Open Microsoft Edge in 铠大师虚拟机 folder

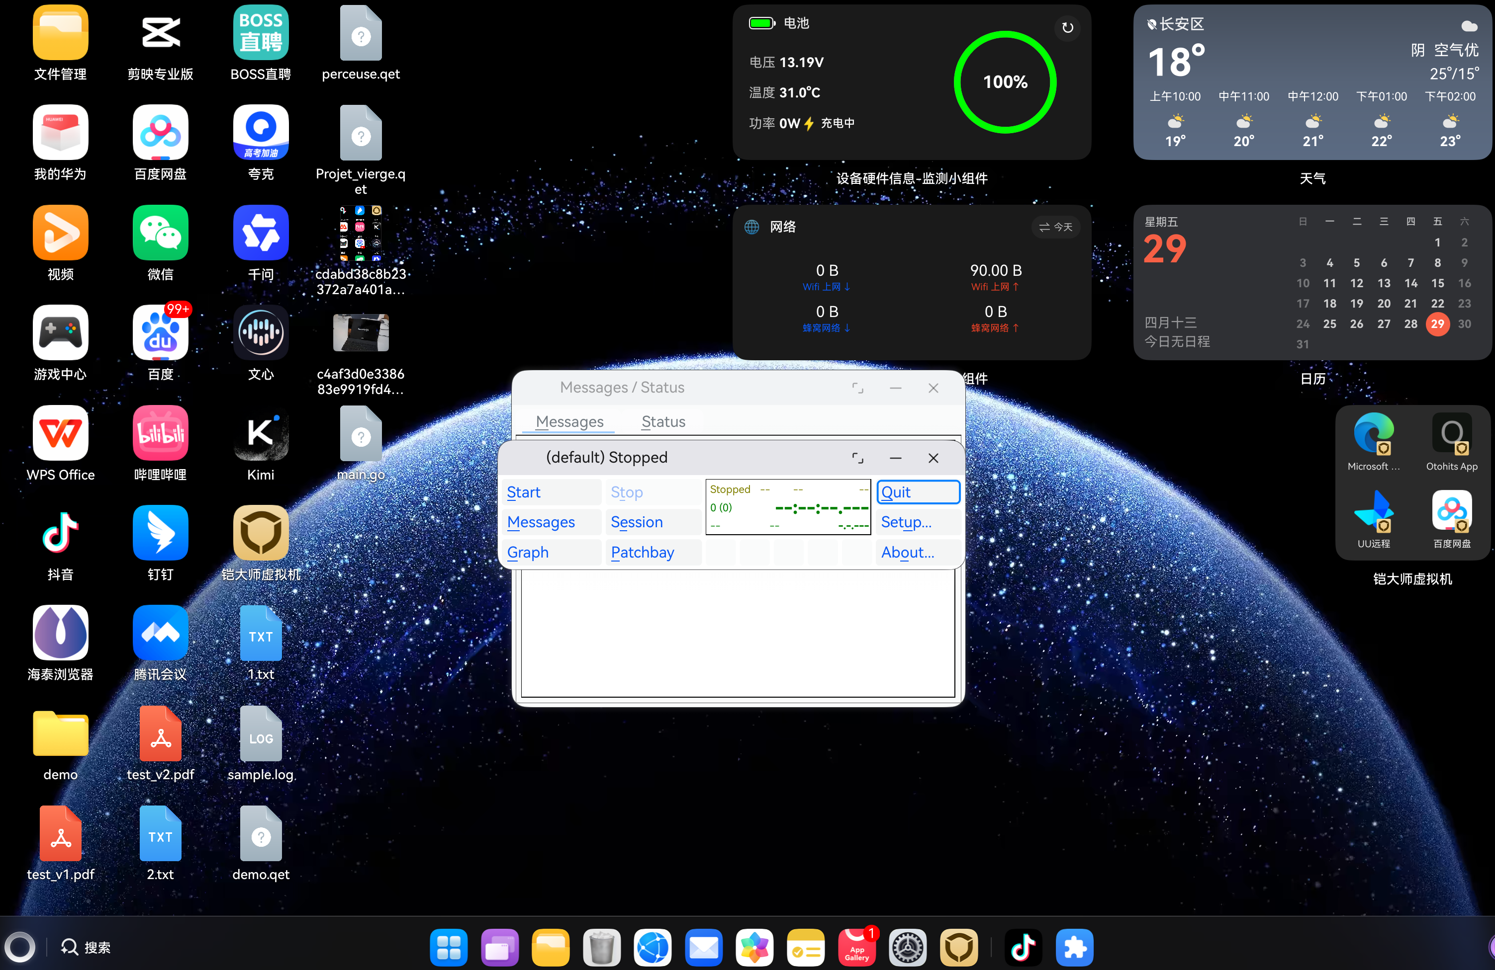(x=1374, y=433)
